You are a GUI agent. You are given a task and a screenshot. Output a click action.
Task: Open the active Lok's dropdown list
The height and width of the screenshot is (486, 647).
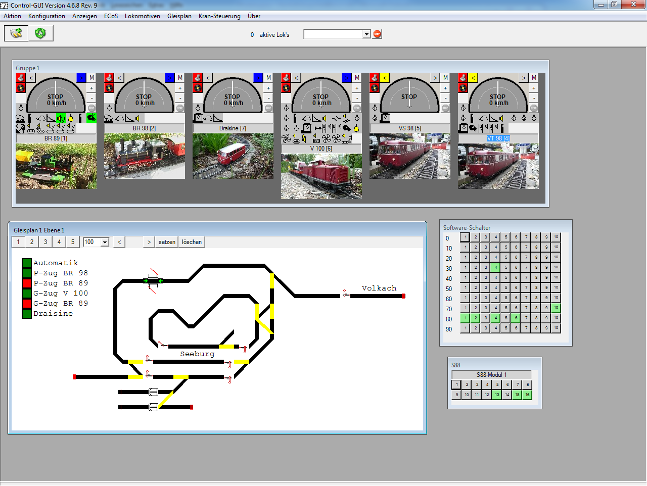point(366,34)
